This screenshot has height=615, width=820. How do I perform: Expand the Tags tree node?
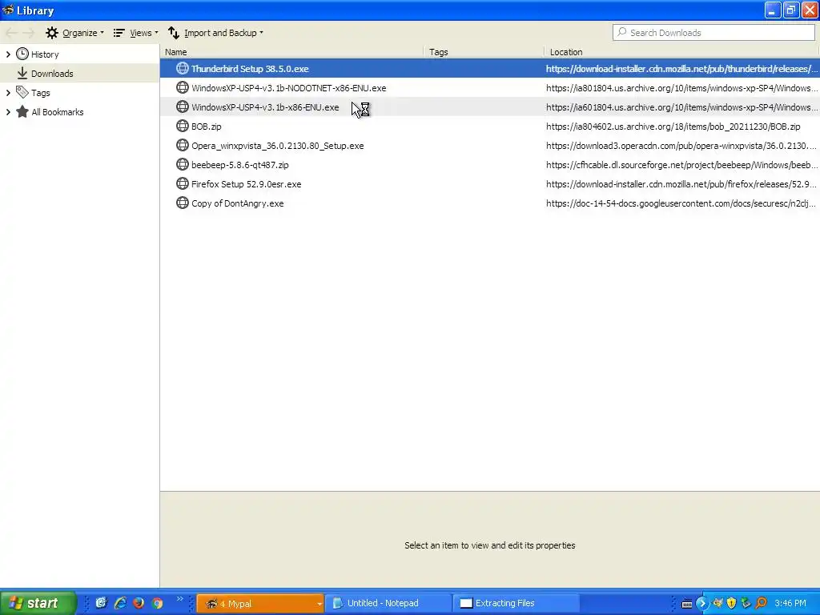(x=8, y=93)
